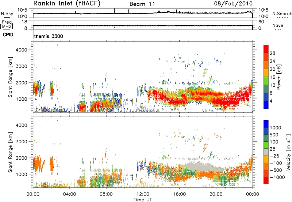Click the '08:00' time tick label

click(106, 194)
